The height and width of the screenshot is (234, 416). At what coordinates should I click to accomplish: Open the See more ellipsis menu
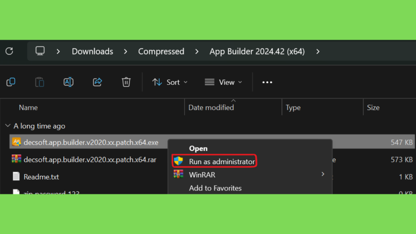click(267, 82)
